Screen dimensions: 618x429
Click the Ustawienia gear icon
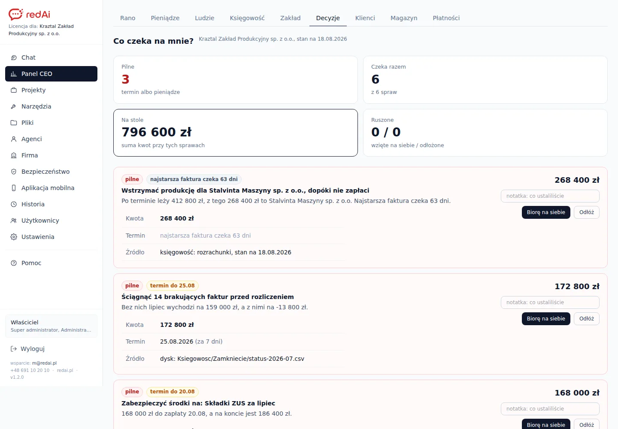coord(14,237)
